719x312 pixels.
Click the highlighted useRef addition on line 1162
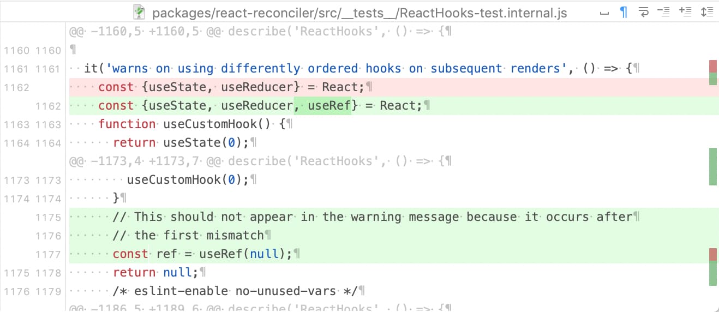pos(323,106)
